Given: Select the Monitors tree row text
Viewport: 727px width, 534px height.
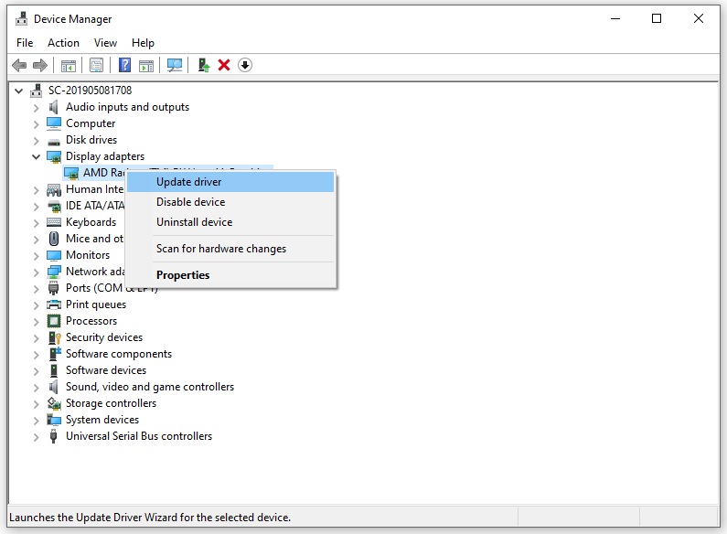Looking at the screenshot, I should [88, 255].
